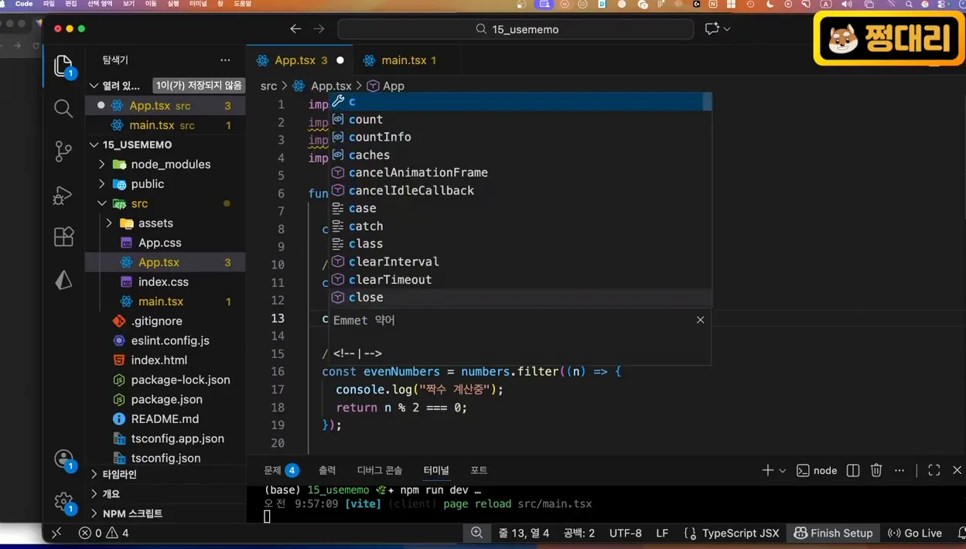Click the errors and warnings status indicator

coord(104,533)
